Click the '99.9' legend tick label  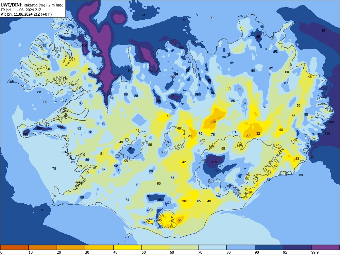tap(314, 252)
